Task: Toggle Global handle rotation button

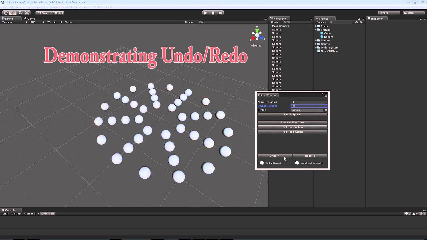Action: (57, 13)
